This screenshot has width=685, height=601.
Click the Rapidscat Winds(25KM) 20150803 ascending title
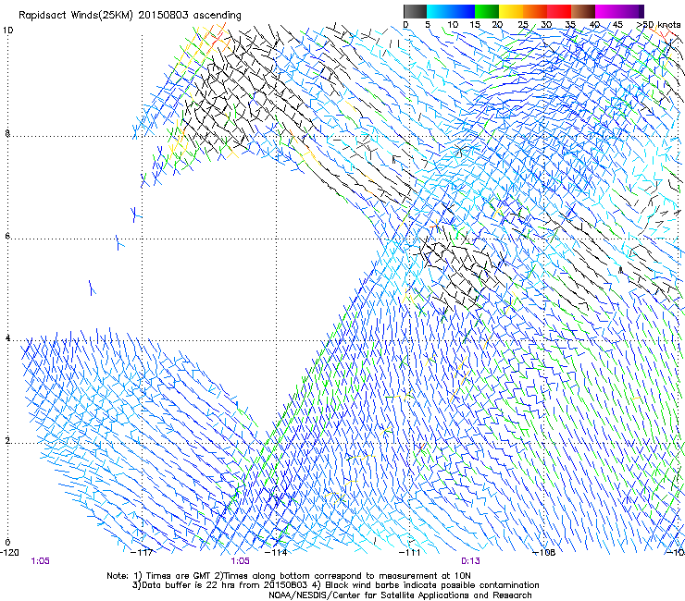coord(130,16)
